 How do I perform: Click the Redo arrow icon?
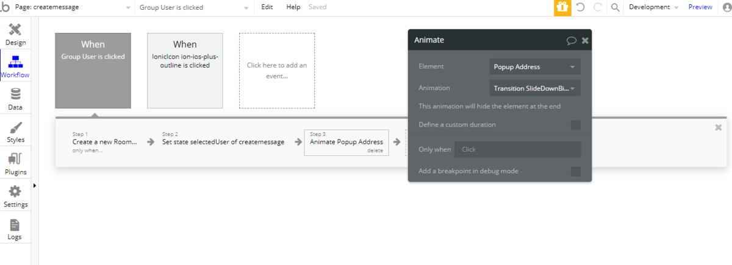pos(598,7)
